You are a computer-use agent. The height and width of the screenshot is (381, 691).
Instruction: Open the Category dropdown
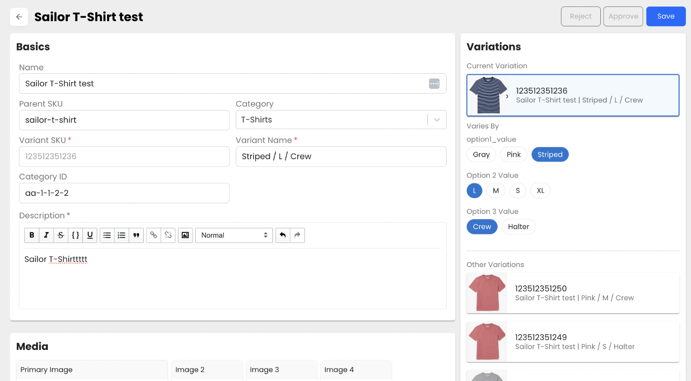[x=437, y=120]
